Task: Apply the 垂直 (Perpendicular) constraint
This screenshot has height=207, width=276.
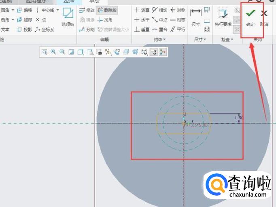Action: pos(142,30)
